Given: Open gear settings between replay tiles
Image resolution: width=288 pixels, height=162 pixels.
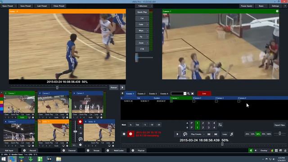Looking at the screenshot, I should pyautogui.click(x=81, y=145).
